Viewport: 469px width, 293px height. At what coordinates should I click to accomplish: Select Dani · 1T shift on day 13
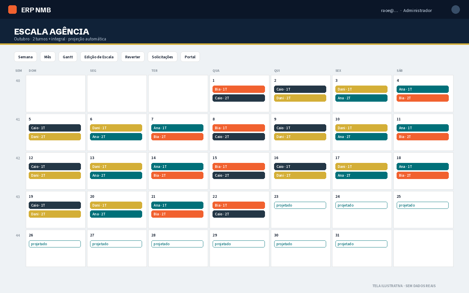click(116, 167)
